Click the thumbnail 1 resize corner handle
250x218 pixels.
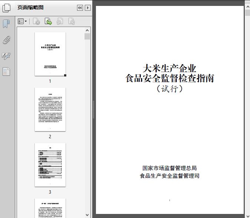65,75
